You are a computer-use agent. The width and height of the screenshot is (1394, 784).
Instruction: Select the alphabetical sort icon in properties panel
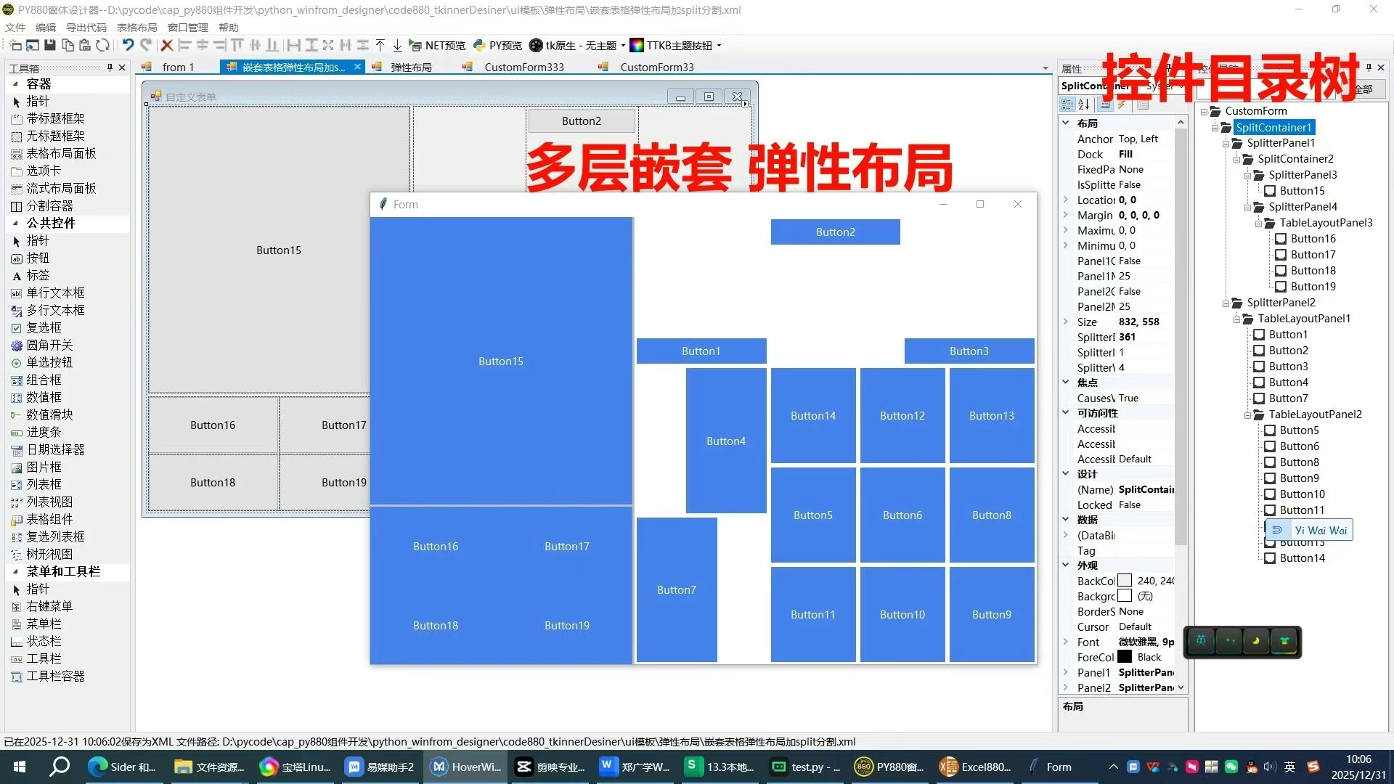click(1083, 105)
